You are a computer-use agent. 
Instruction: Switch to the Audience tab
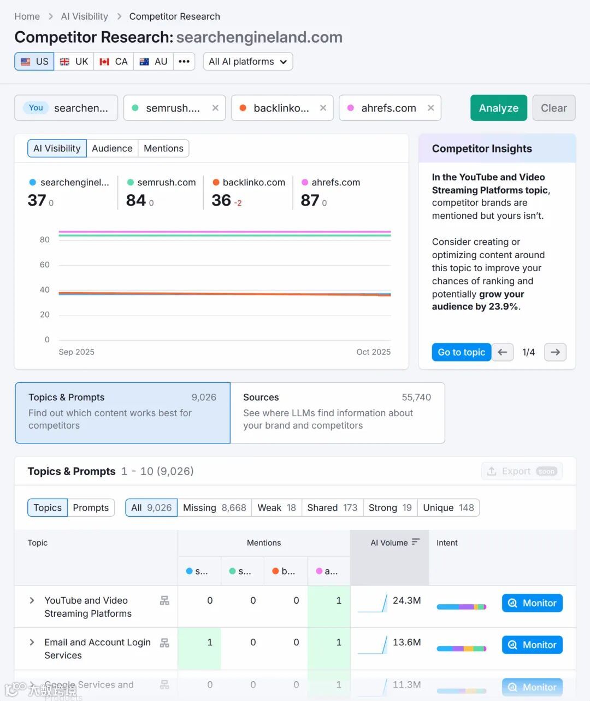[x=112, y=148]
